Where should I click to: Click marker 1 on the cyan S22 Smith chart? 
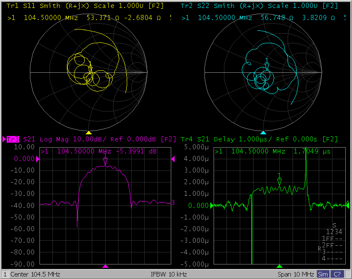[267, 66]
